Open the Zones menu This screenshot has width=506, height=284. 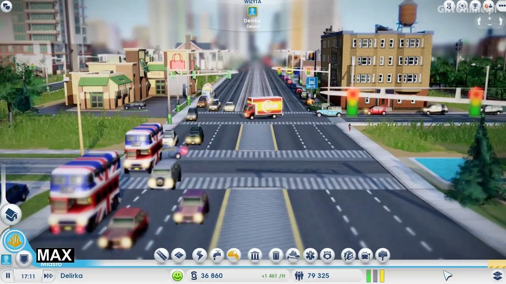[179, 256]
